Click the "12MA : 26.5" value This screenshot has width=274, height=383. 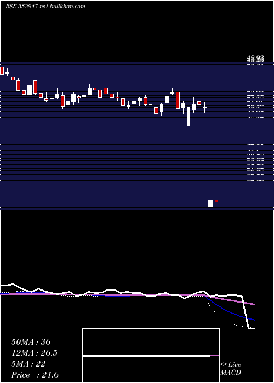pos(34,353)
